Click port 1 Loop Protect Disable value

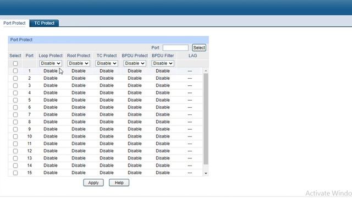coord(51,71)
